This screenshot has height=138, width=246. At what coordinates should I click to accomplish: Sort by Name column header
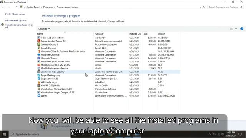40,34
